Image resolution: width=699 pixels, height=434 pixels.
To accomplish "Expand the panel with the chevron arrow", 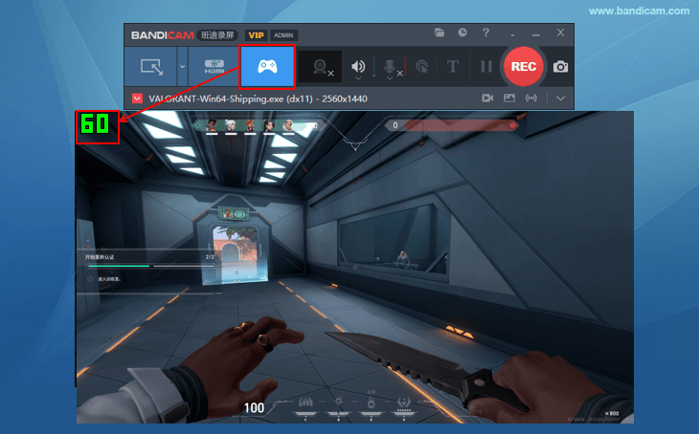I will coord(560,98).
